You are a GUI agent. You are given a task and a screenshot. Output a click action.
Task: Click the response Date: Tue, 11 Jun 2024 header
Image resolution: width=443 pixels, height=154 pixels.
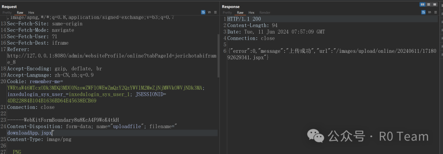click(276, 32)
